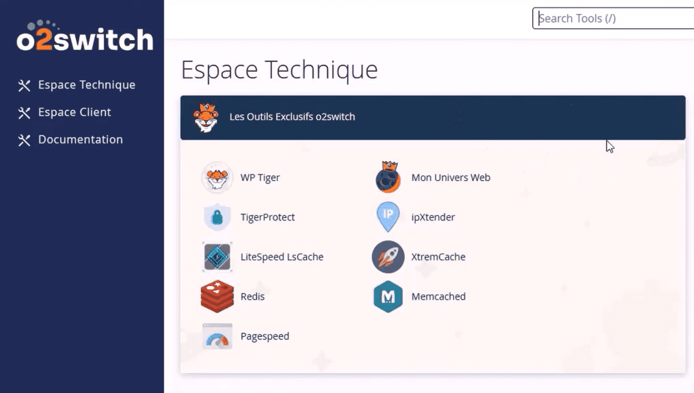This screenshot has width=694, height=393.
Task: Open the XtremCache rocket icon
Action: pos(388,257)
